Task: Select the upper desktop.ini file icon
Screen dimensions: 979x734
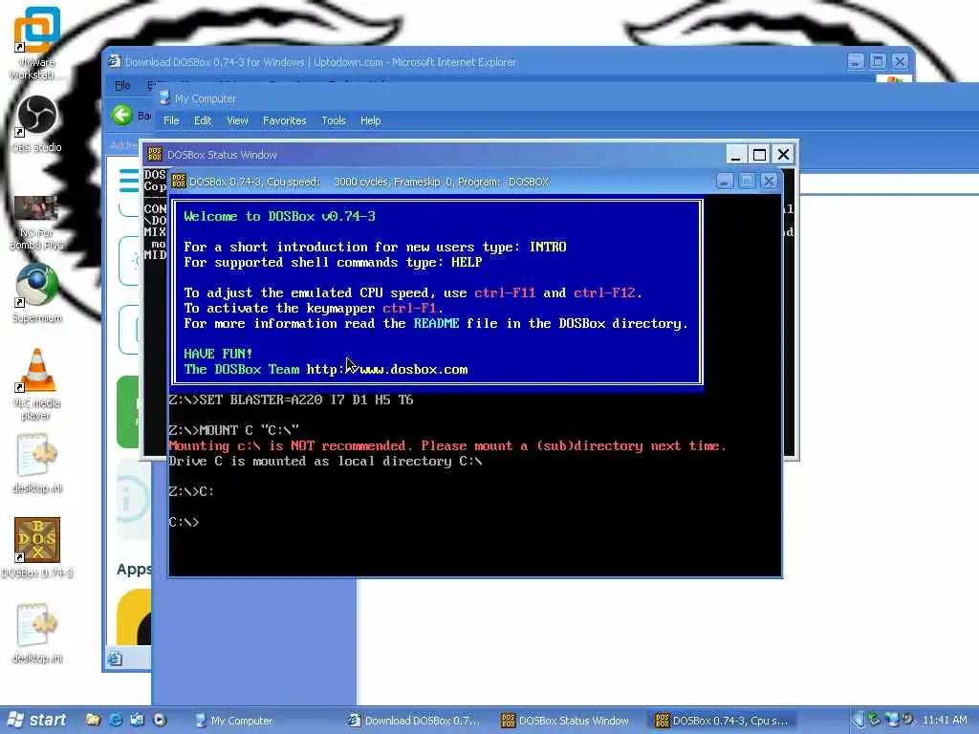Action: point(37,456)
